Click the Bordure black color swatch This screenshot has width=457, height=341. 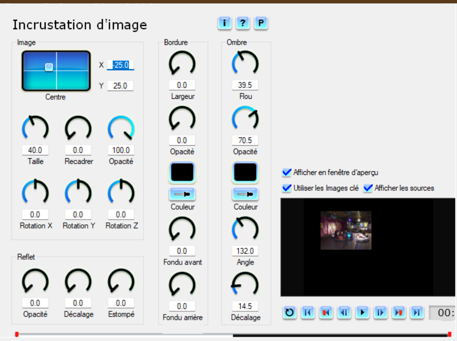(182, 172)
